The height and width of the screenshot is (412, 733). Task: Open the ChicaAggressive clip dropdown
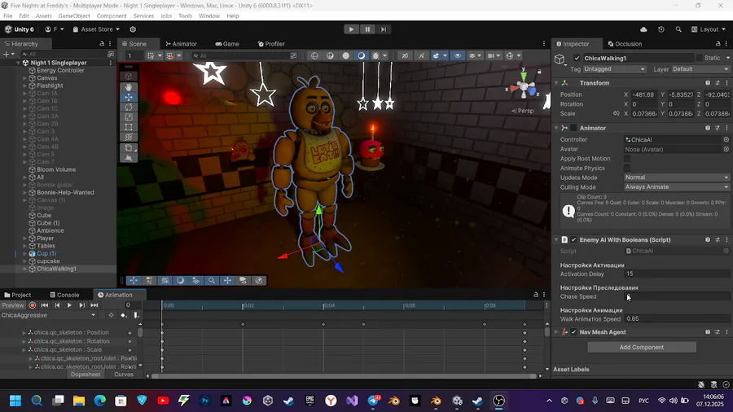coord(49,315)
